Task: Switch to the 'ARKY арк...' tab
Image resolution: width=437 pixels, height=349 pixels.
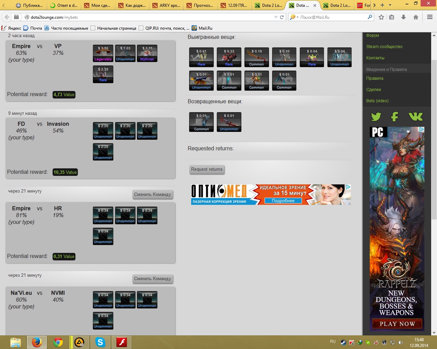Action: (166, 5)
